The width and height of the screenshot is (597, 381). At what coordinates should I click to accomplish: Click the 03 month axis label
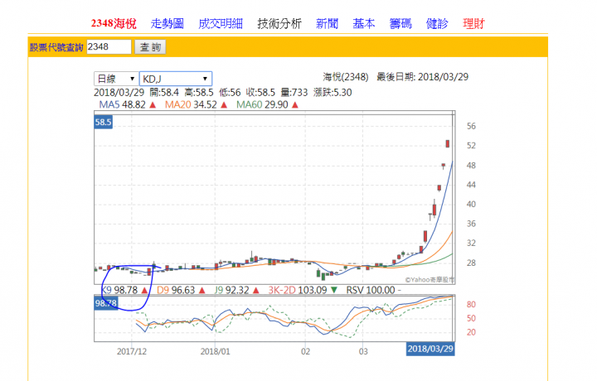(363, 351)
